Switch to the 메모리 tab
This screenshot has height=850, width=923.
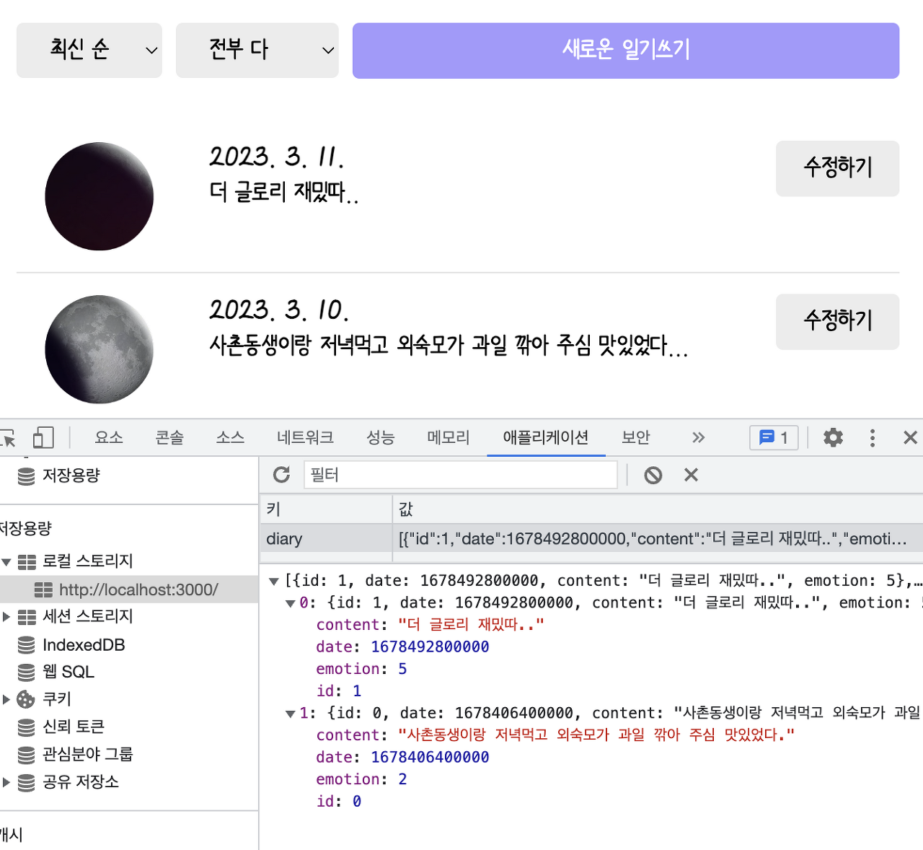[448, 437]
